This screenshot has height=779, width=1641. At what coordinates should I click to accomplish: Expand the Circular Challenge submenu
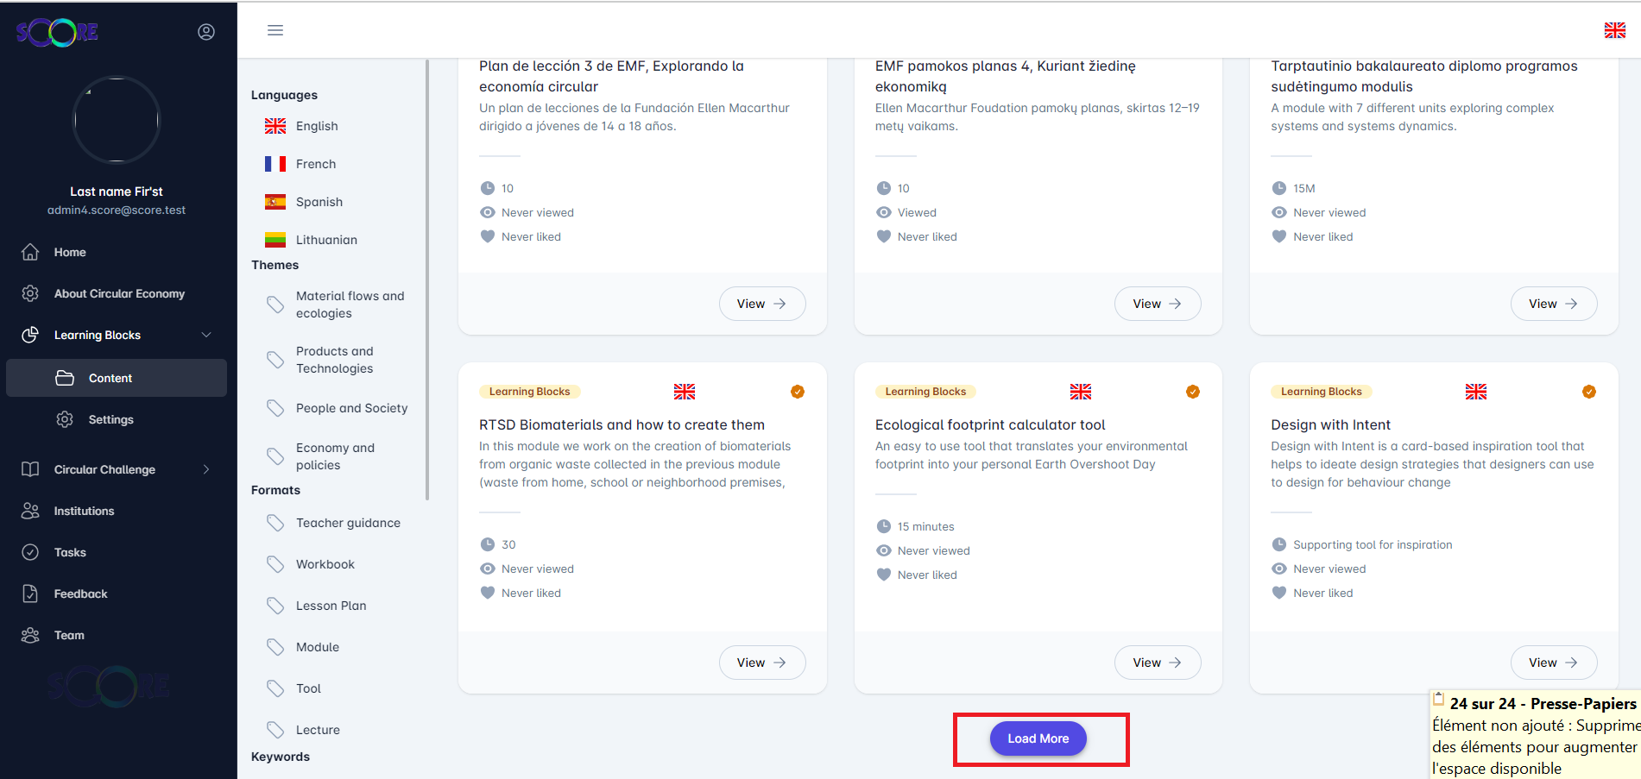pyautogui.click(x=205, y=469)
